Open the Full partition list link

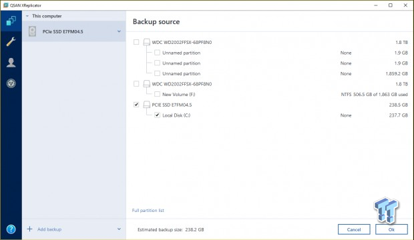[148, 211]
